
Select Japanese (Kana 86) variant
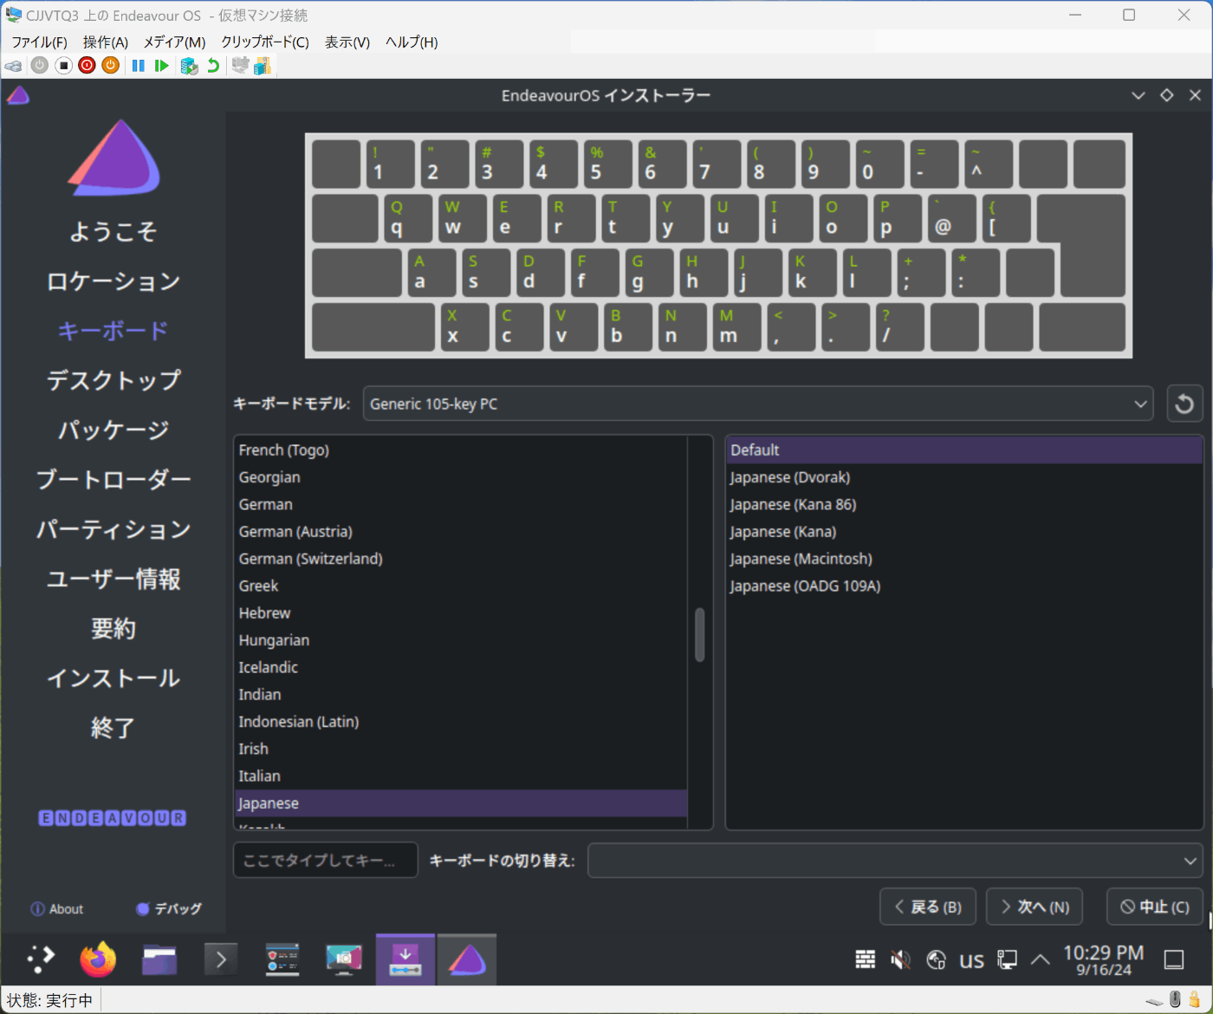click(x=964, y=505)
